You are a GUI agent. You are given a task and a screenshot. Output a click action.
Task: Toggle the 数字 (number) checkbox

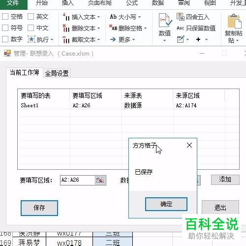click(x=5, y=39)
